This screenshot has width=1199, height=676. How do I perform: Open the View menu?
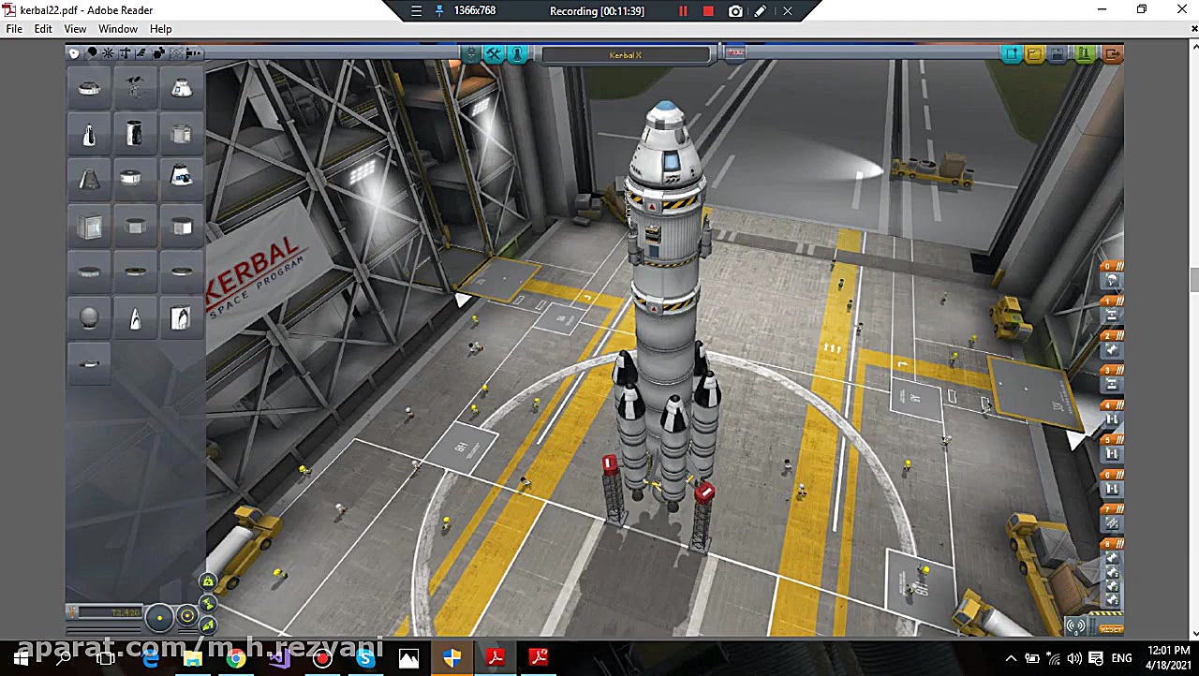pyautogui.click(x=75, y=29)
